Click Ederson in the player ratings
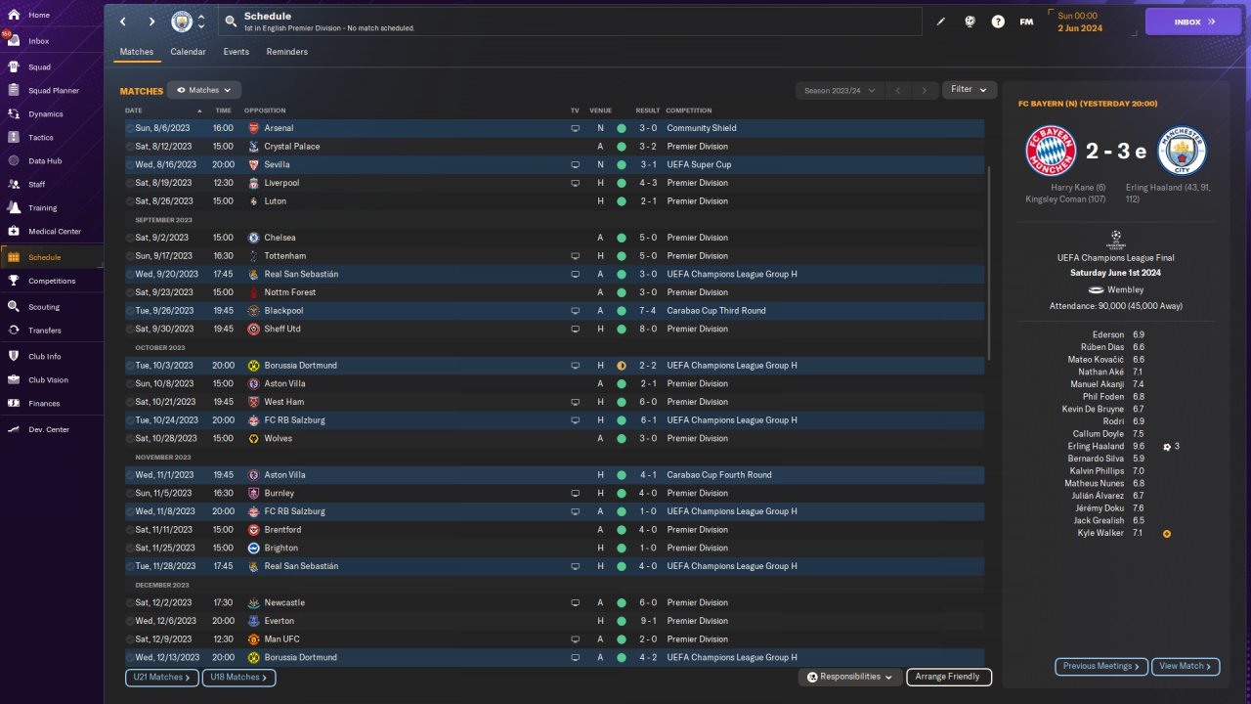The height and width of the screenshot is (704, 1251). coord(1108,334)
